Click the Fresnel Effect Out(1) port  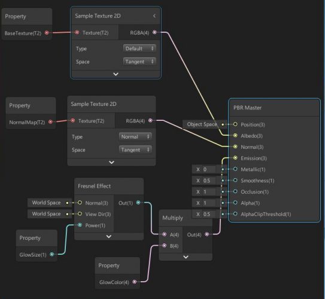pos(138,203)
